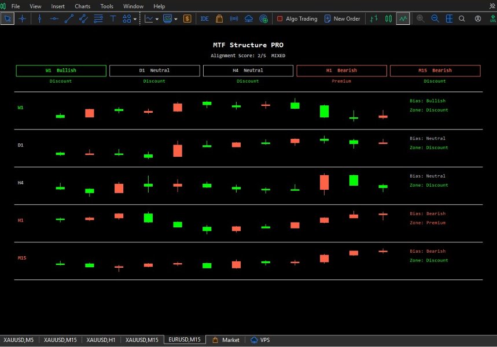Select the Text label tool
This screenshot has height=347, width=497.
(x=113, y=19)
